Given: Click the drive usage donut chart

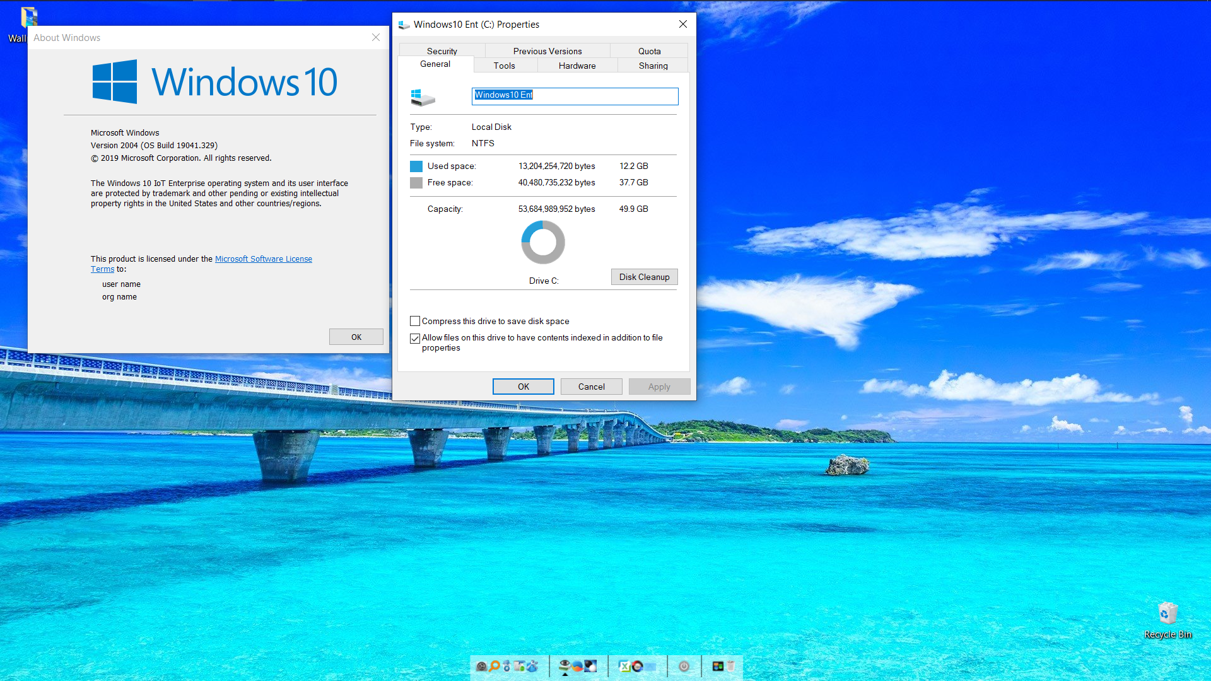Looking at the screenshot, I should tap(543, 242).
